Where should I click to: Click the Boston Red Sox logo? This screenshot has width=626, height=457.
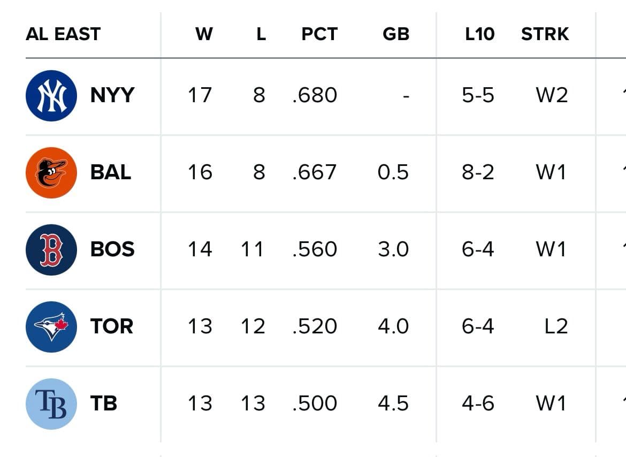[x=51, y=250]
